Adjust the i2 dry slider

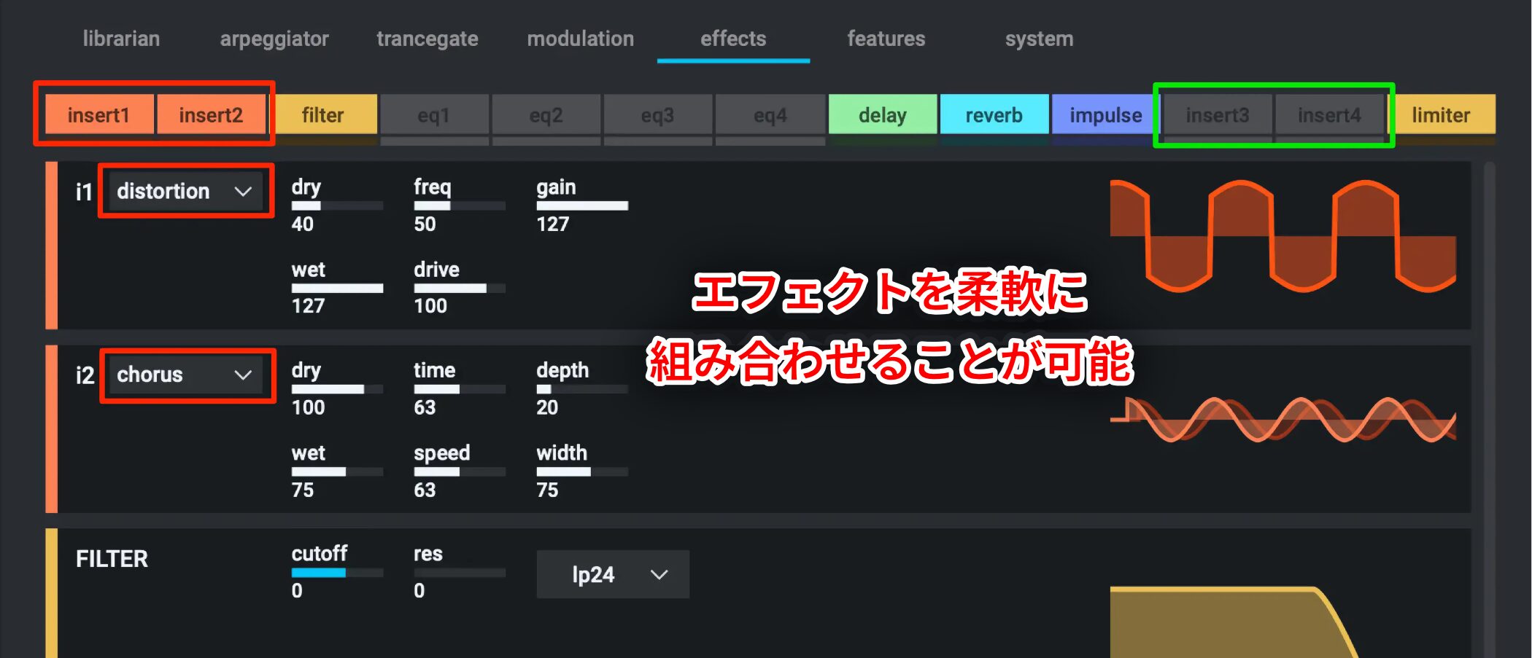click(337, 389)
